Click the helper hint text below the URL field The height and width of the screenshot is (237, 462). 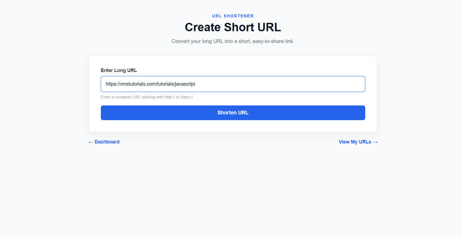[147, 97]
